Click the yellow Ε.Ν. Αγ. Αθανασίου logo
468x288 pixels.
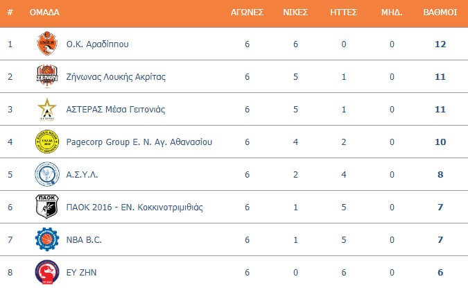click(x=47, y=142)
